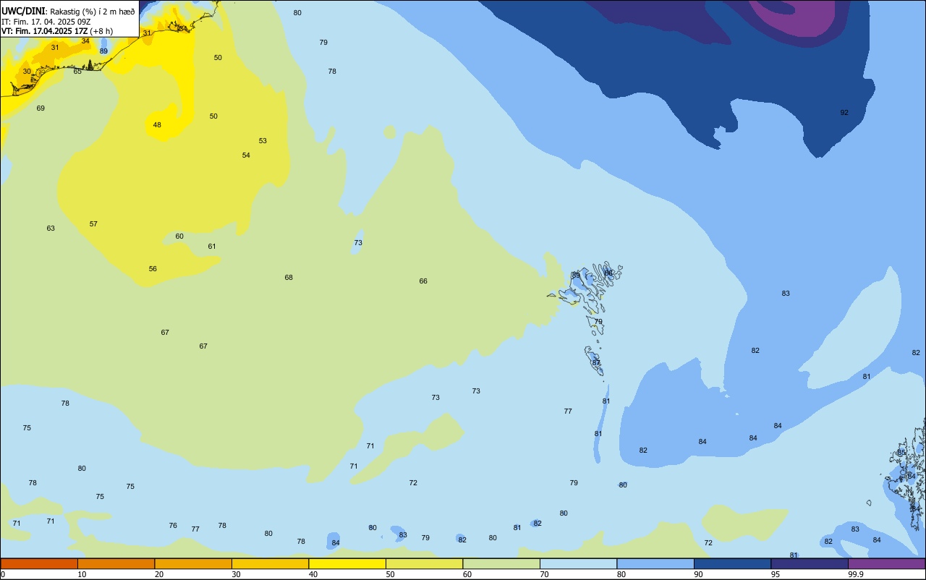Click the 20–30 legend color swatch

193,563
